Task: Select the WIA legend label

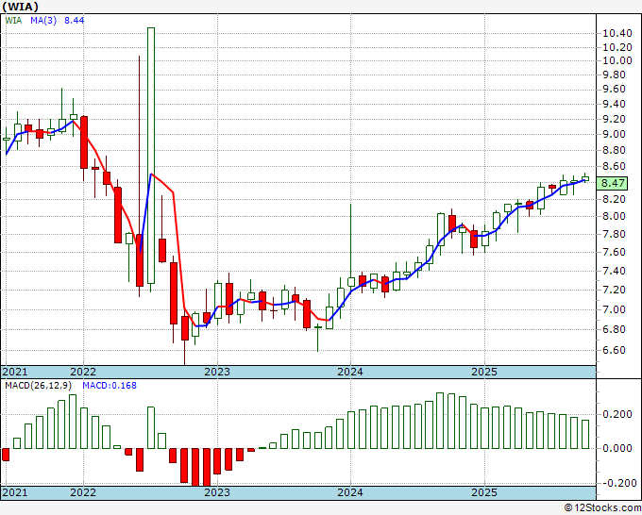Action: click(x=13, y=20)
